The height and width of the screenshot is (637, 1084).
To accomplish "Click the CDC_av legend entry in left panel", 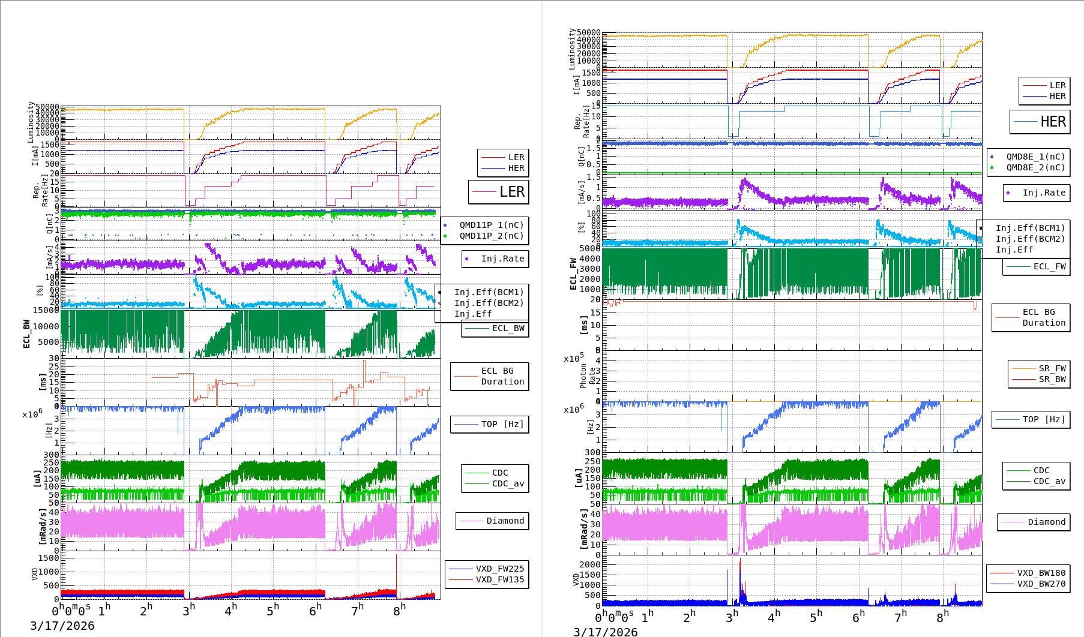I will [496, 483].
